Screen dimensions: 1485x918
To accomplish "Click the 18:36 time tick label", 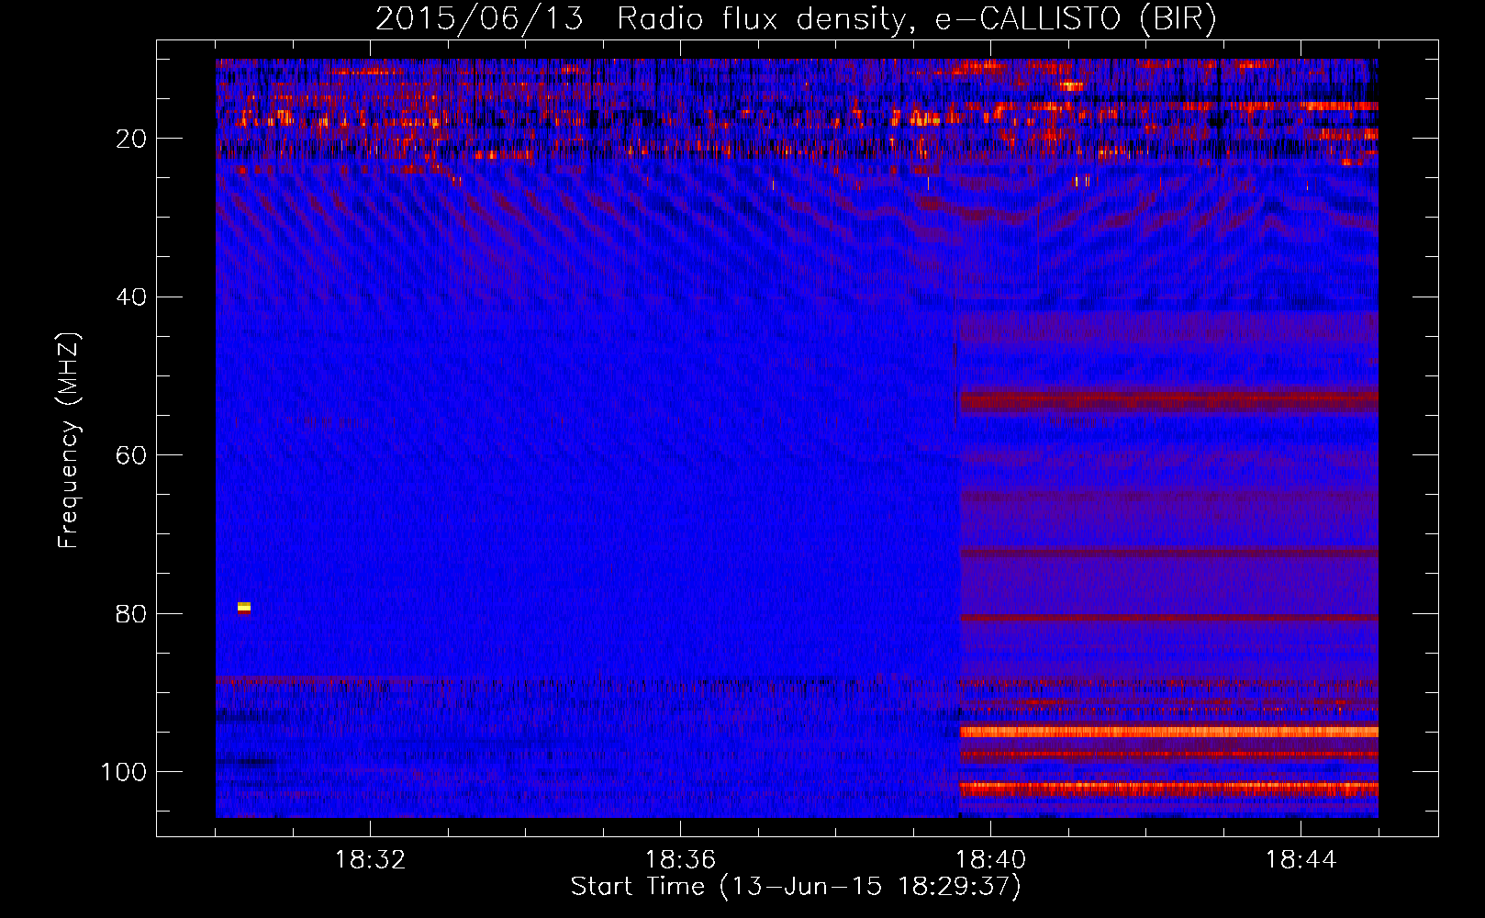I will (x=680, y=860).
